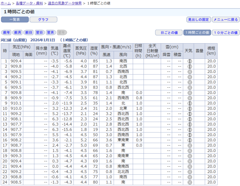This screenshot has width=240, height=186.
Task: Show 10-minute values with 10分ごとの値
Action: pos(226,32)
